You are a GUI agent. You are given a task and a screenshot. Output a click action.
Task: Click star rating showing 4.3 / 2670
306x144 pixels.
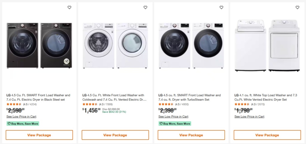pyautogui.click(x=242, y=104)
